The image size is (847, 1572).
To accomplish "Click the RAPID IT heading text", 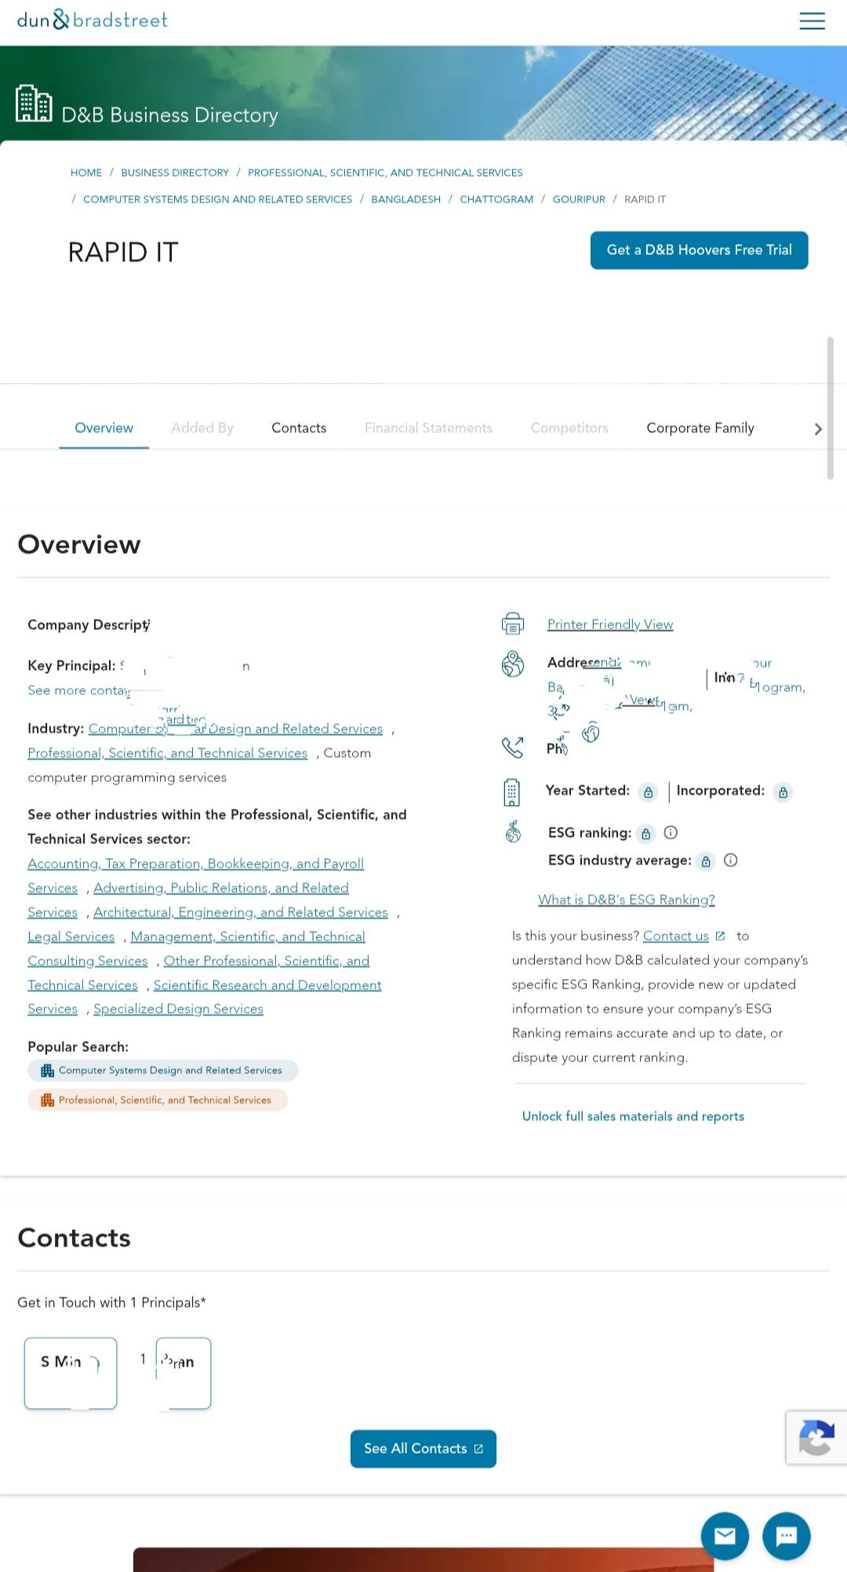I will click(x=123, y=253).
